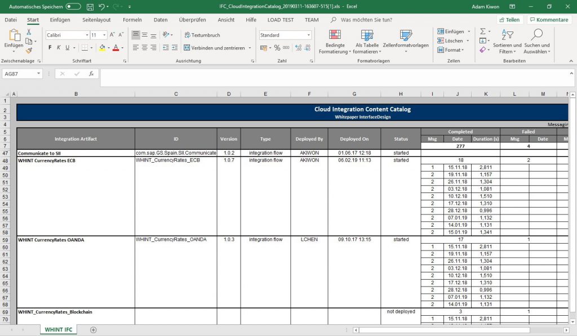Switch to the Seitenlayout tab
This screenshot has height=336, width=577.
[x=96, y=20]
